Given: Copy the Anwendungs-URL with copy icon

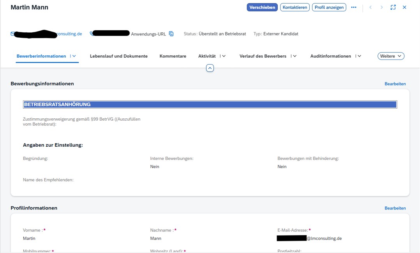Looking at the screenshot, I should pos(171,34).
